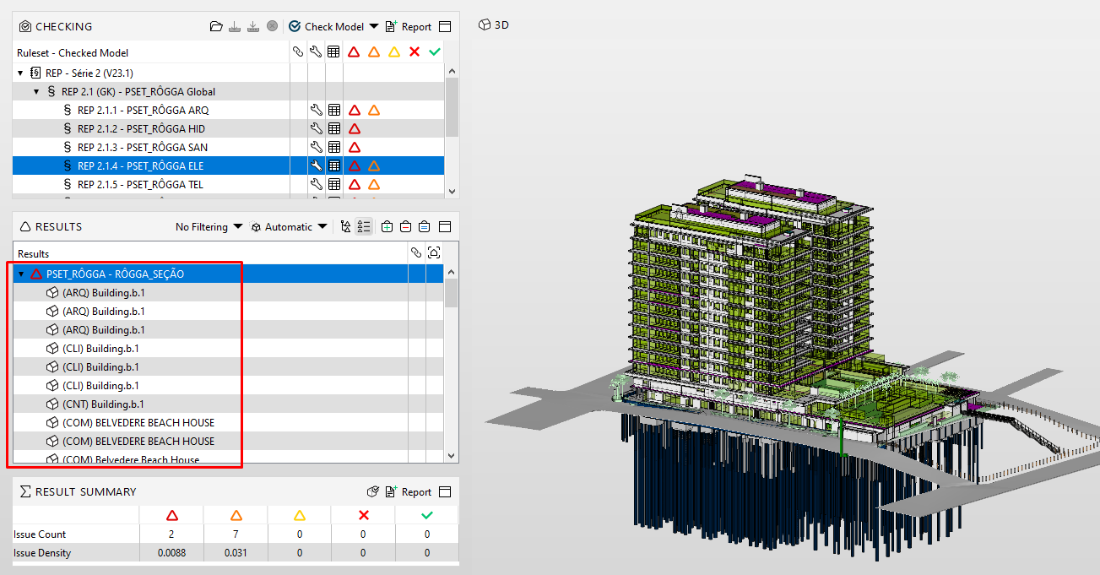Click the orange triangle column header in Checking
Viewport: 1100px width, 575px height.
(374, 52)
